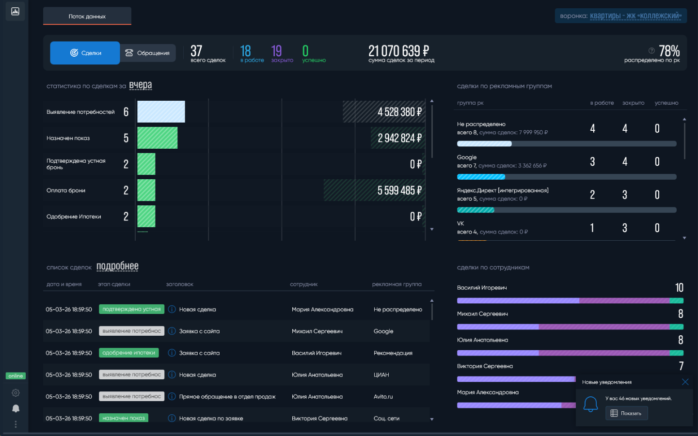Open the воронка selector Квартиры ЖК Коллежский
The width and height of the screenshot is (698, 436).
[x=635, y=16]
